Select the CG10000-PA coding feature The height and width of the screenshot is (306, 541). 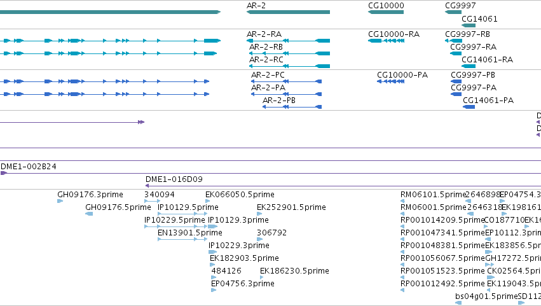(x=390, y=81)
